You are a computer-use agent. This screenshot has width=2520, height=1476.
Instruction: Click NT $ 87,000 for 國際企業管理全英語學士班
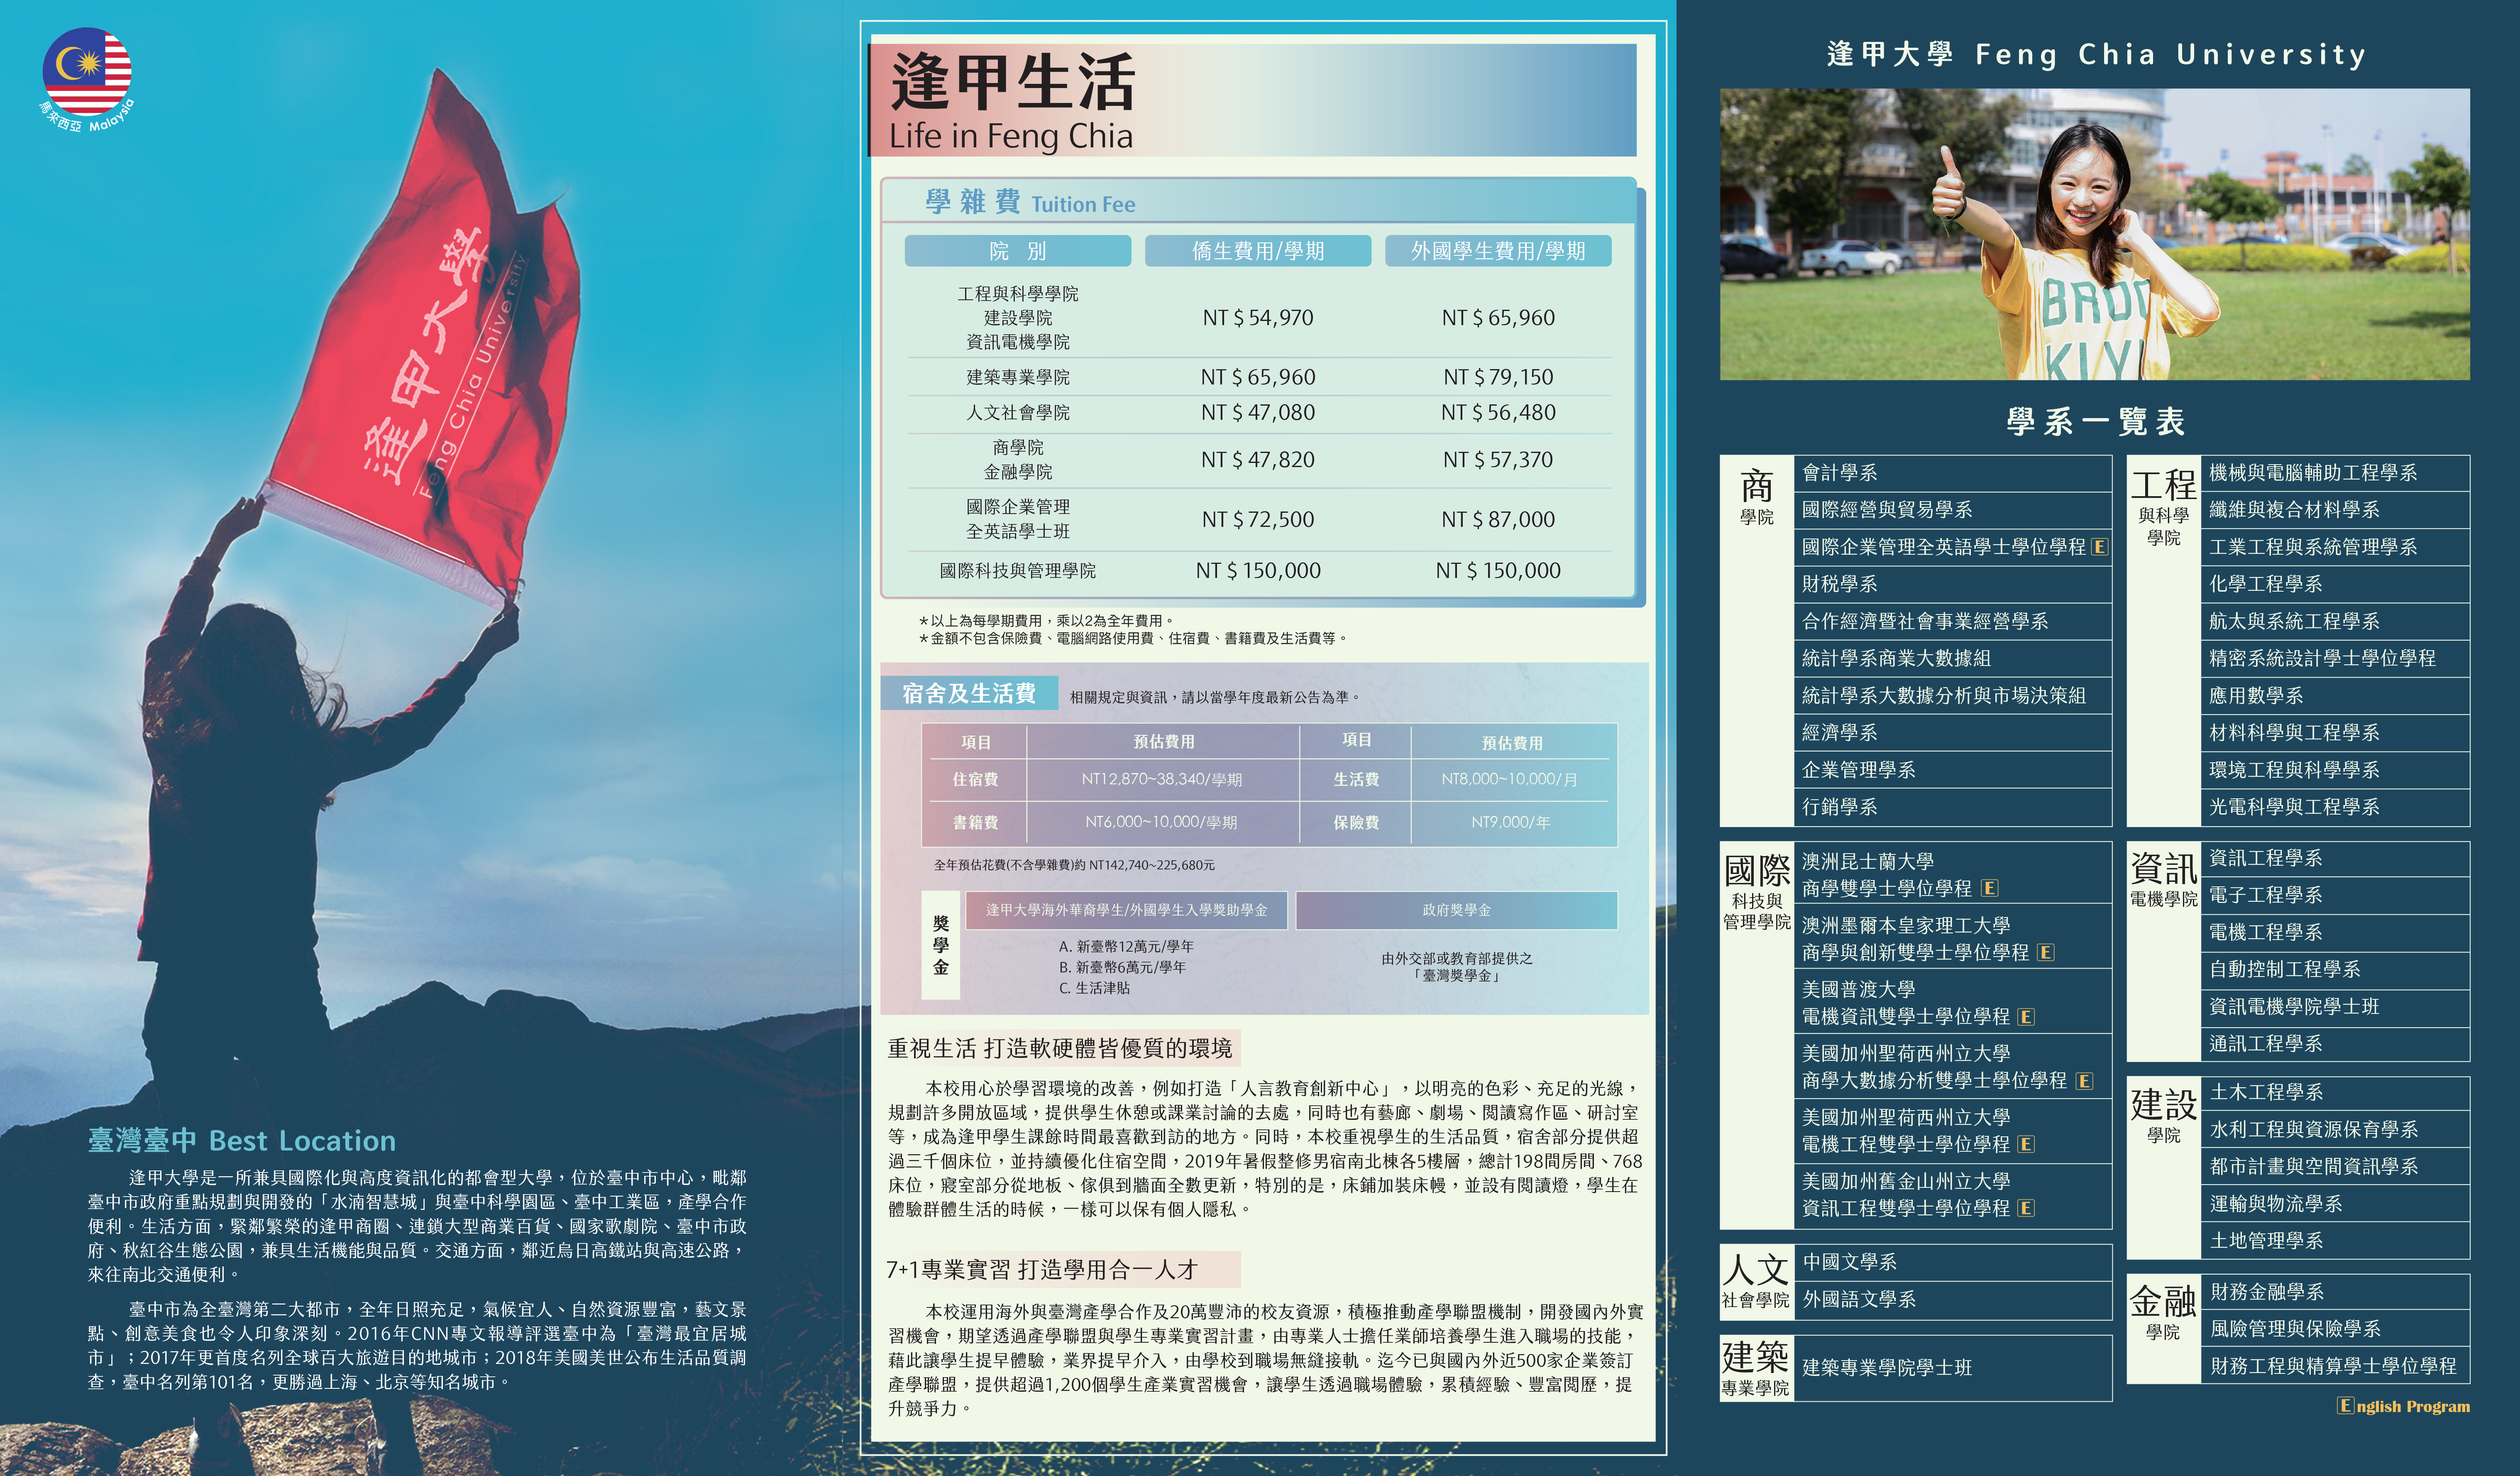[x=1498, y=519]
